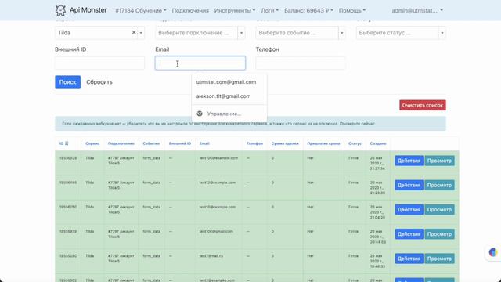Clear the Tilda service selection with the x
This screenshot has width=501, height=282.
134,32
